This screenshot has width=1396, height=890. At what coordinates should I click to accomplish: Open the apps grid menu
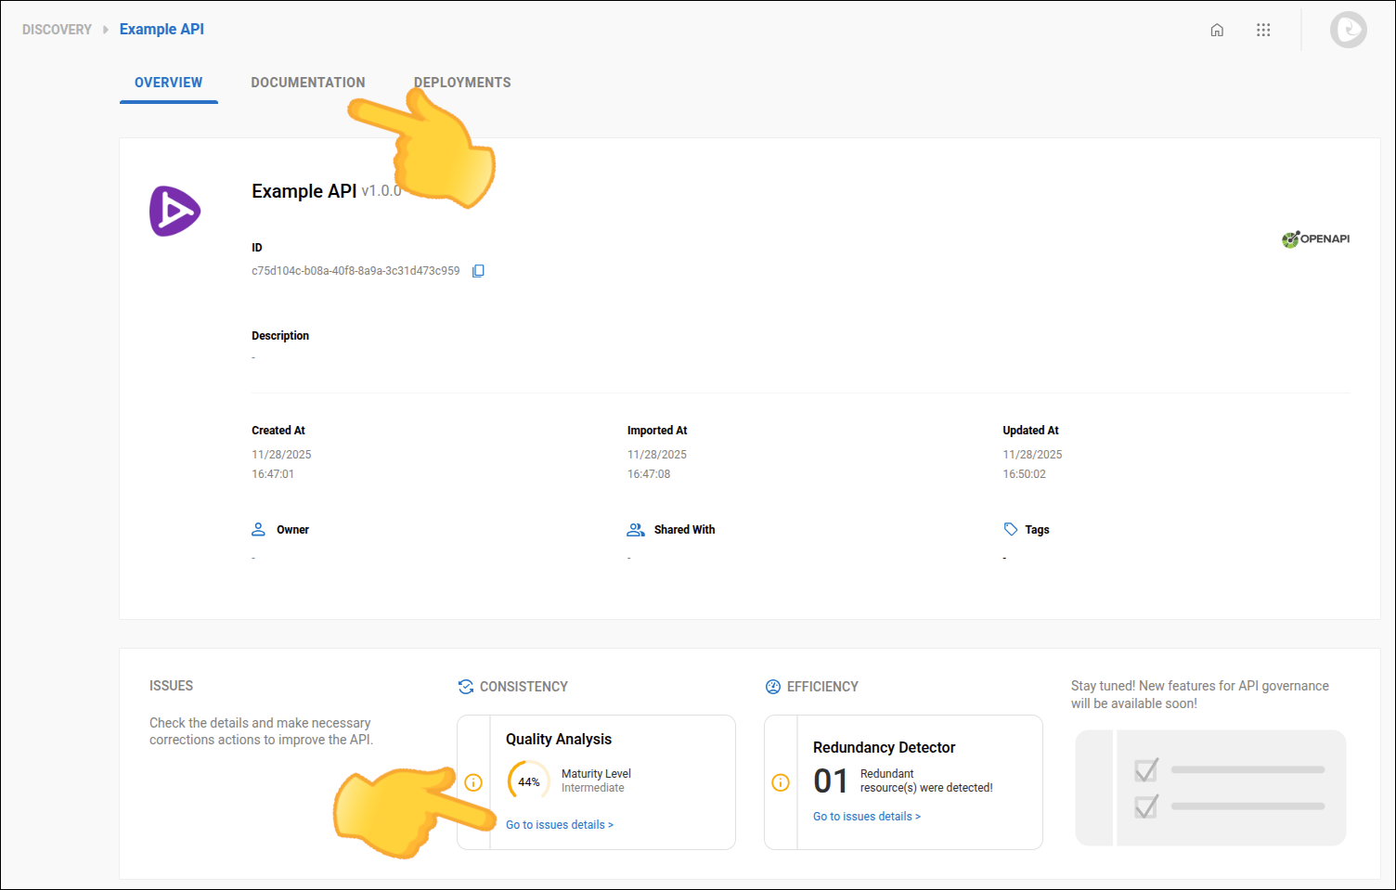[1263, 29]
